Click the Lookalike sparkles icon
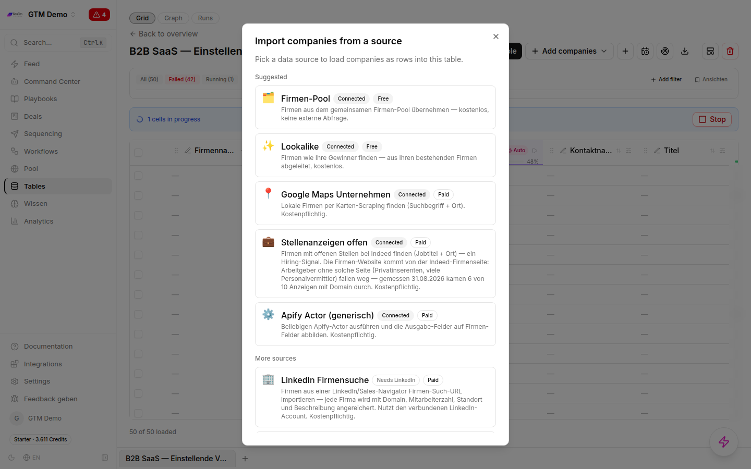751x469 pixels. (x=268, y=145)
